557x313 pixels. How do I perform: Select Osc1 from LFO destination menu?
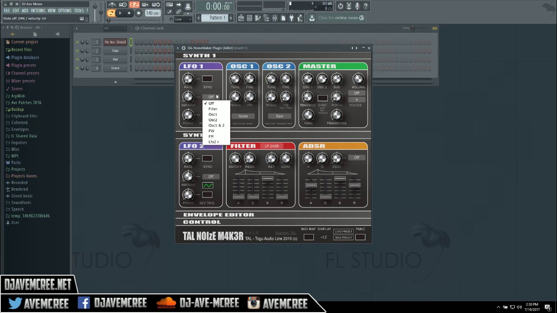click(x=216, y=114)
